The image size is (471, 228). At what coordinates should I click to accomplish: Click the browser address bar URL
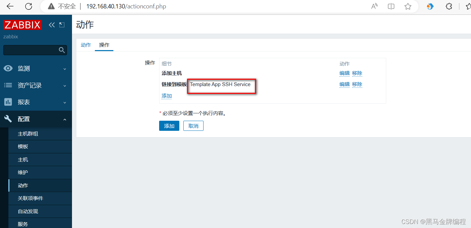click(126, 6)
